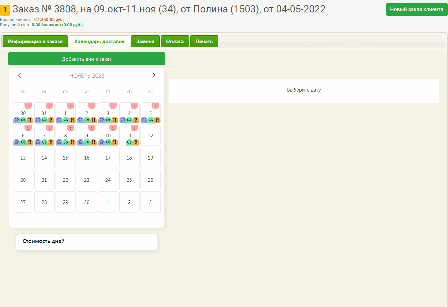Go to the next month in calendar

coord(154,75)
